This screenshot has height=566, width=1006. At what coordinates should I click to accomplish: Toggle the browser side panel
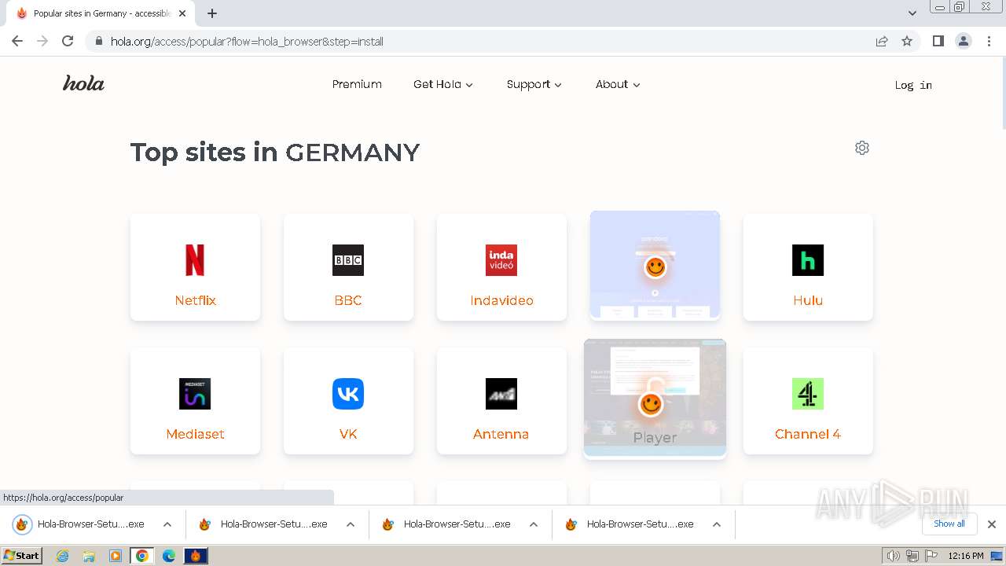938,41
